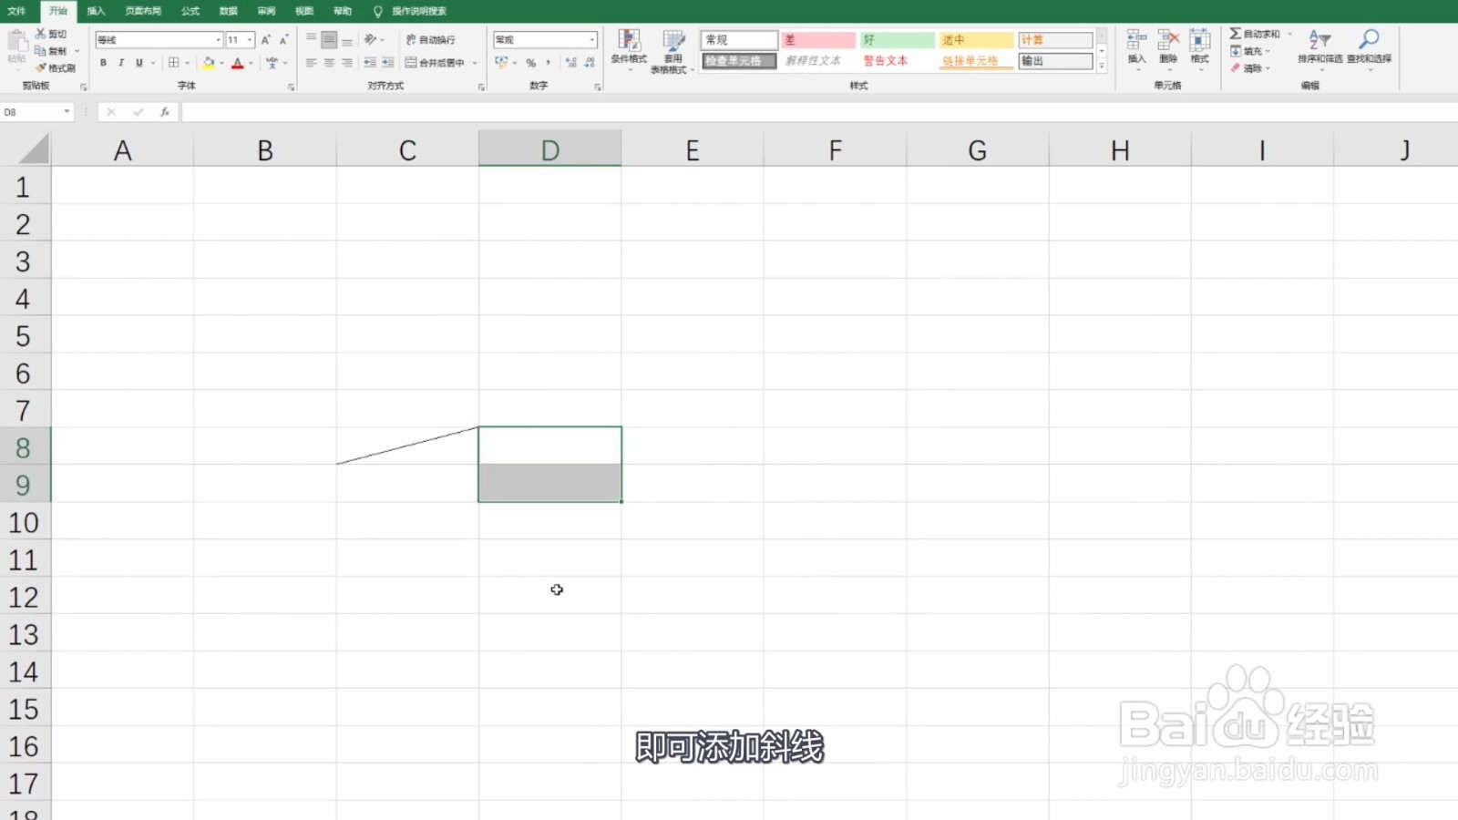Click the Paste (粘贴) clipboard icon
Viewport: 1458px width, 820px height.
[x=16, y=41]
